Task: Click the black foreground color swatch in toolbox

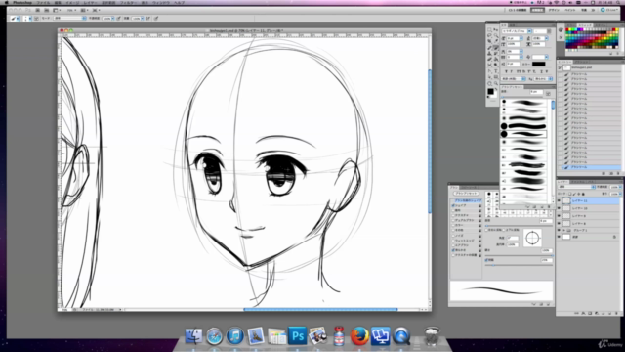Action: pyautogui.click(x=490, y=91)
